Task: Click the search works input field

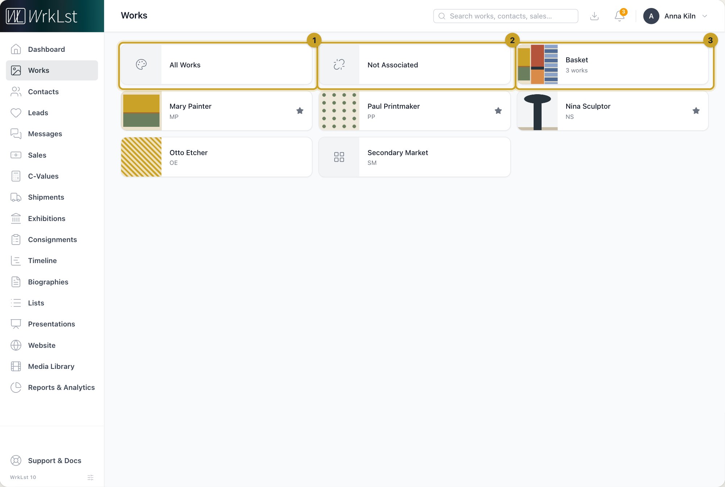Action: click(x=506, y=16)
